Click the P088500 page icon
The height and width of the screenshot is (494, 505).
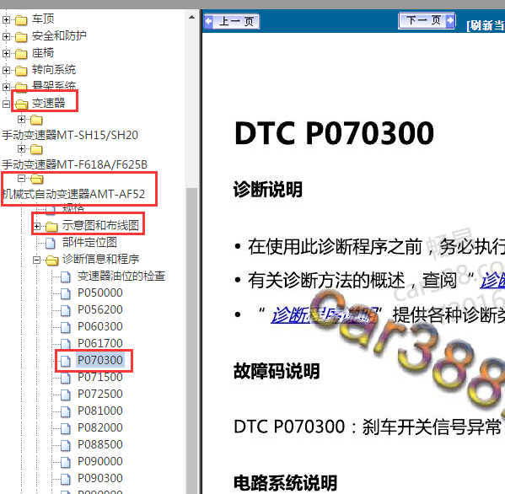(66, 445)
